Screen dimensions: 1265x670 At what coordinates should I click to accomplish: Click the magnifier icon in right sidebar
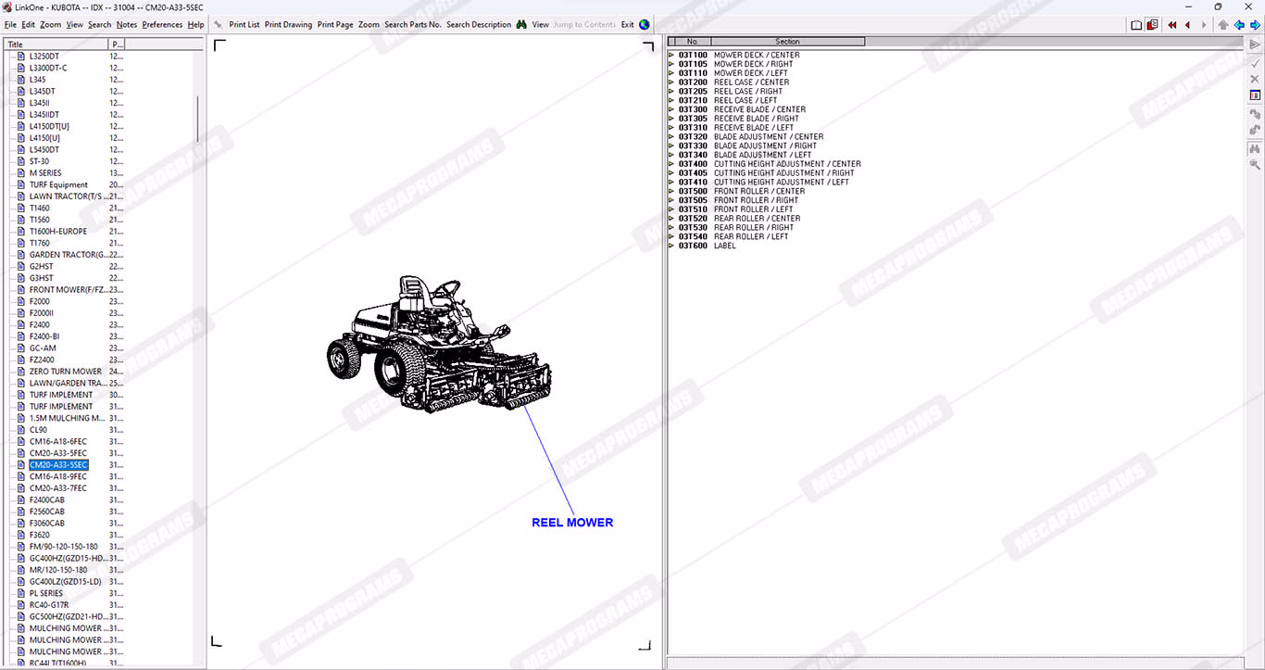tap(1255, 165)
